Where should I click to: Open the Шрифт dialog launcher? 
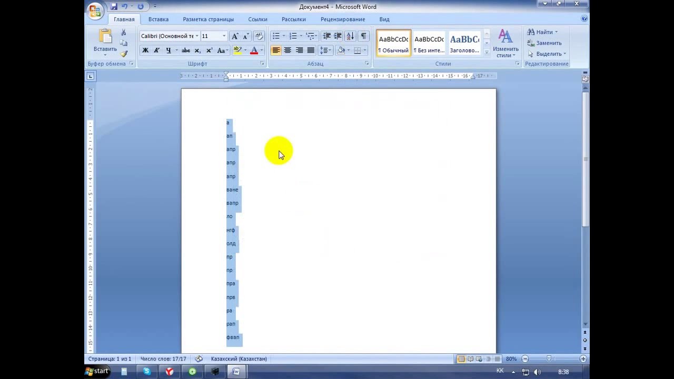click(x=262, y=64)
